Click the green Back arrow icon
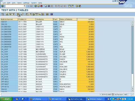This screenshot has height=101, width=135. (36, 6)
